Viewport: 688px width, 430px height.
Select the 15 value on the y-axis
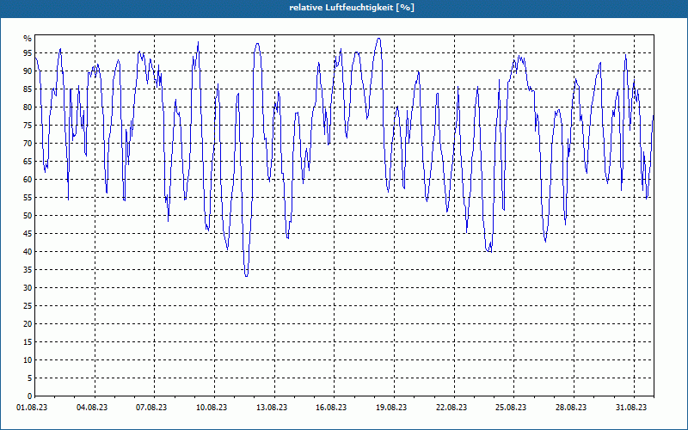click(28, 341)
